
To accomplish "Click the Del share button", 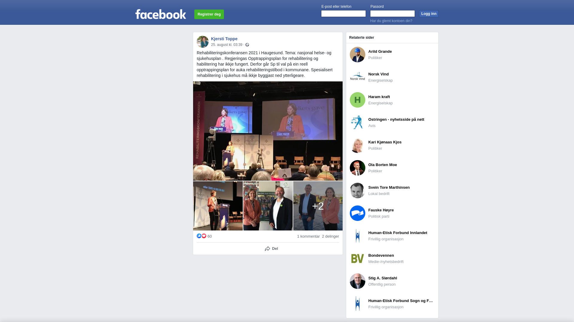I will click(271, 249).
